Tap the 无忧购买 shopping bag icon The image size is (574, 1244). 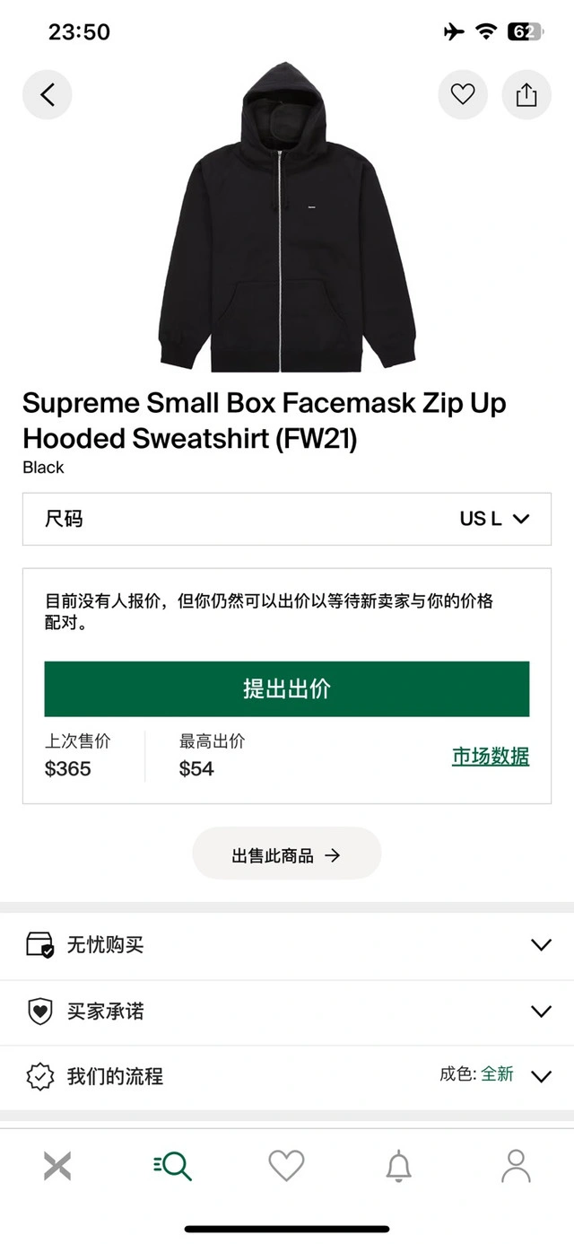pyautogui.click(x=40, y=945)
